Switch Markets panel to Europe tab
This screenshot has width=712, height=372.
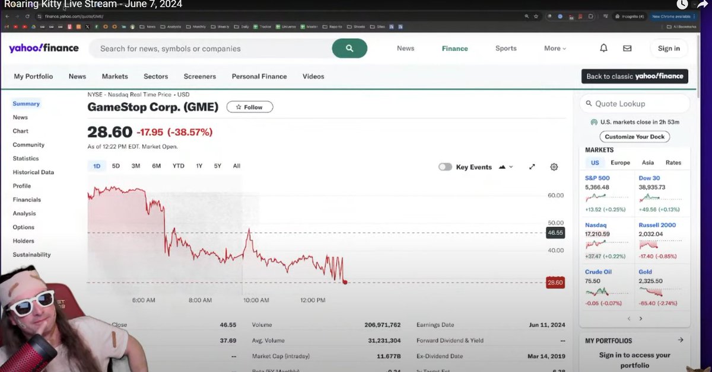(620, 162)
